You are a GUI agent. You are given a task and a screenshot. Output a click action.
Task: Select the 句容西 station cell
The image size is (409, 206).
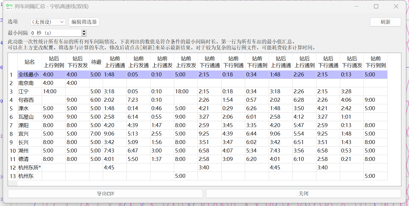pyautogui.click(x=30, y=100)
